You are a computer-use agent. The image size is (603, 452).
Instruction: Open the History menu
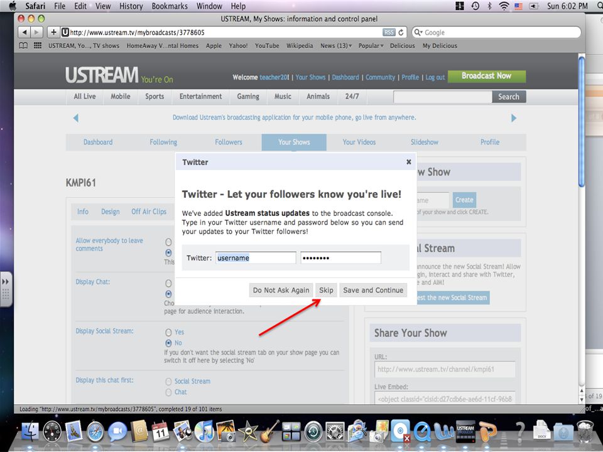131,6
